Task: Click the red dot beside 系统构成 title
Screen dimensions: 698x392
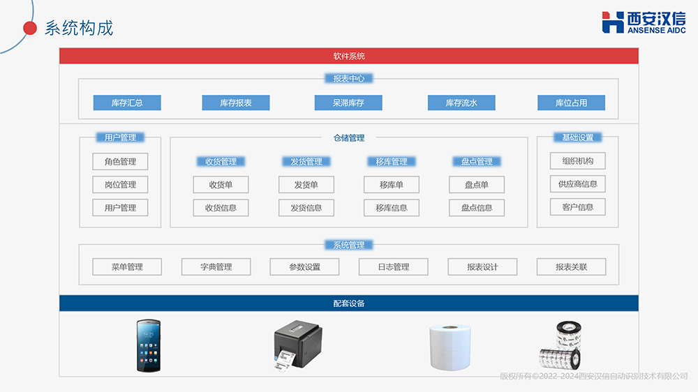Action: click(x=30, y=28)
